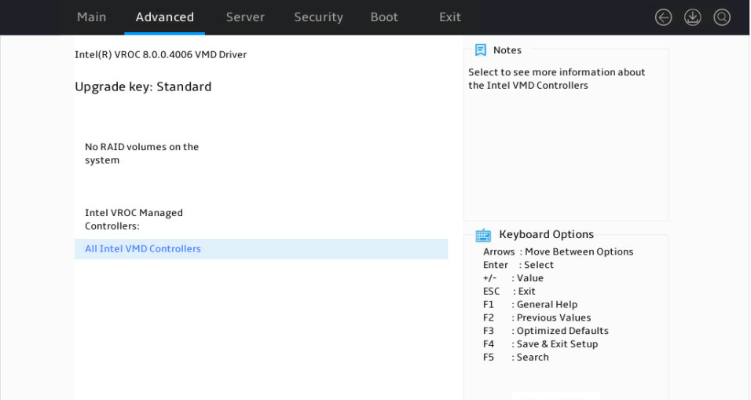Open the search magnifier icon
Screen dimensions: 751x400
(722, 17)
